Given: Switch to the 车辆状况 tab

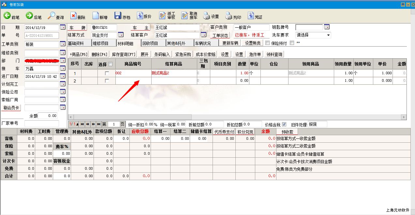Looking at the screenshot, I should (203, 43).
